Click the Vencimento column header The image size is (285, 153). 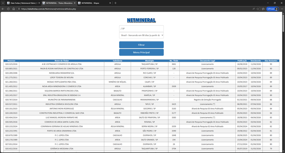(256, 61)
